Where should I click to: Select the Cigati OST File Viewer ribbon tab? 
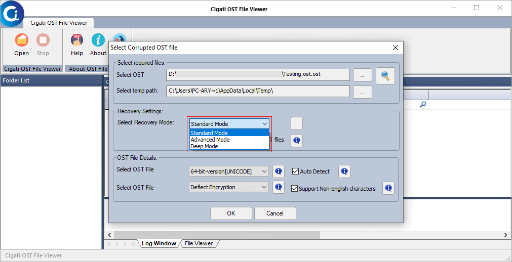pos(59,23)
